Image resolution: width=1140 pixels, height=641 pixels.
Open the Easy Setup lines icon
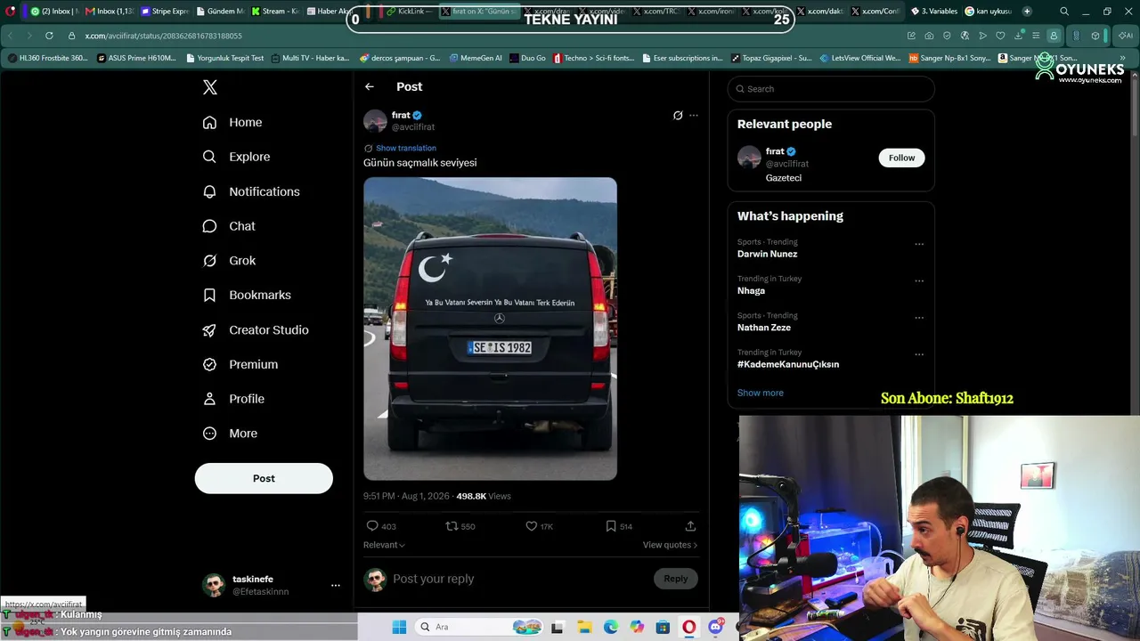click(x=1036, y=36)
